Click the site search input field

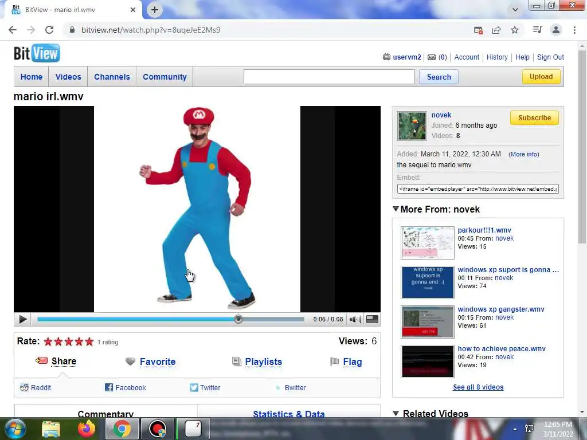pos(329,77)
